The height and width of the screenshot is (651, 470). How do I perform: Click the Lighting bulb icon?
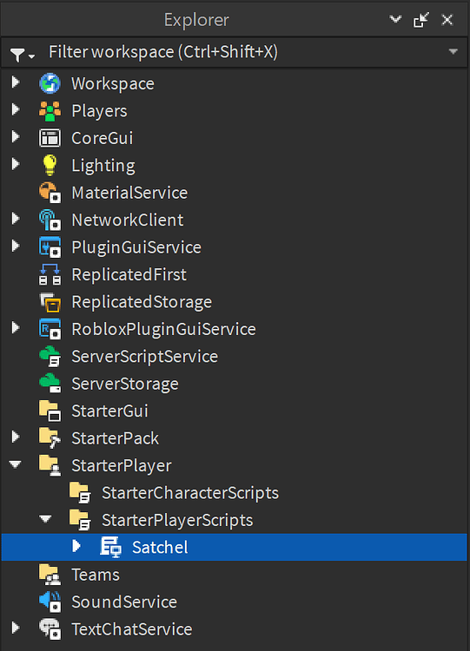point(50,165)
